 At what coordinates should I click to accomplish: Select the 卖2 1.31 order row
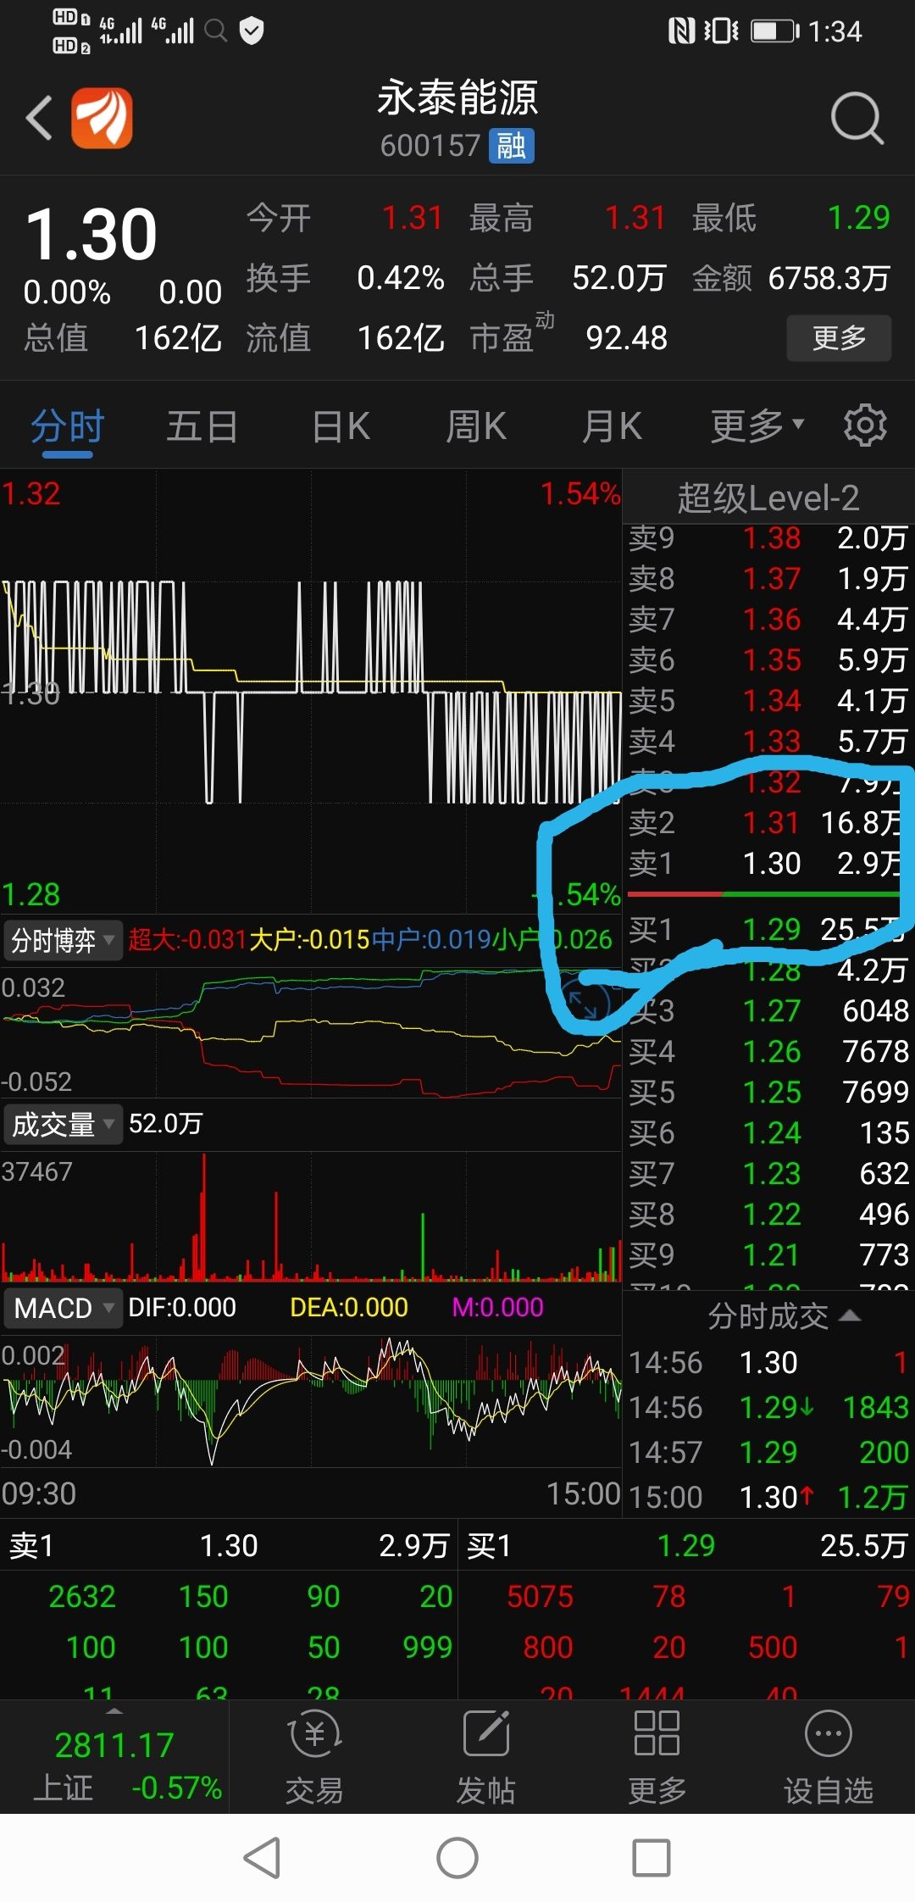768,823
